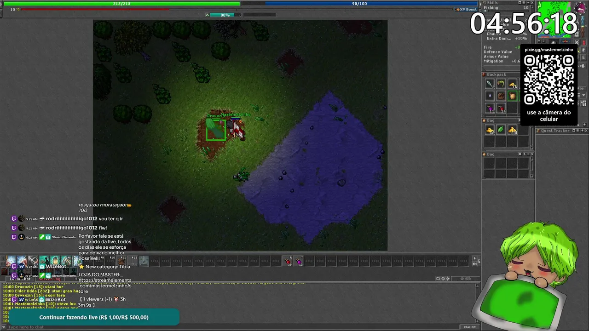The width and height of the screenshot is (589, 331).
Task: Click chat line 'Elder Odda [232]: utani gran hur'
Action: tap(41, 291)
